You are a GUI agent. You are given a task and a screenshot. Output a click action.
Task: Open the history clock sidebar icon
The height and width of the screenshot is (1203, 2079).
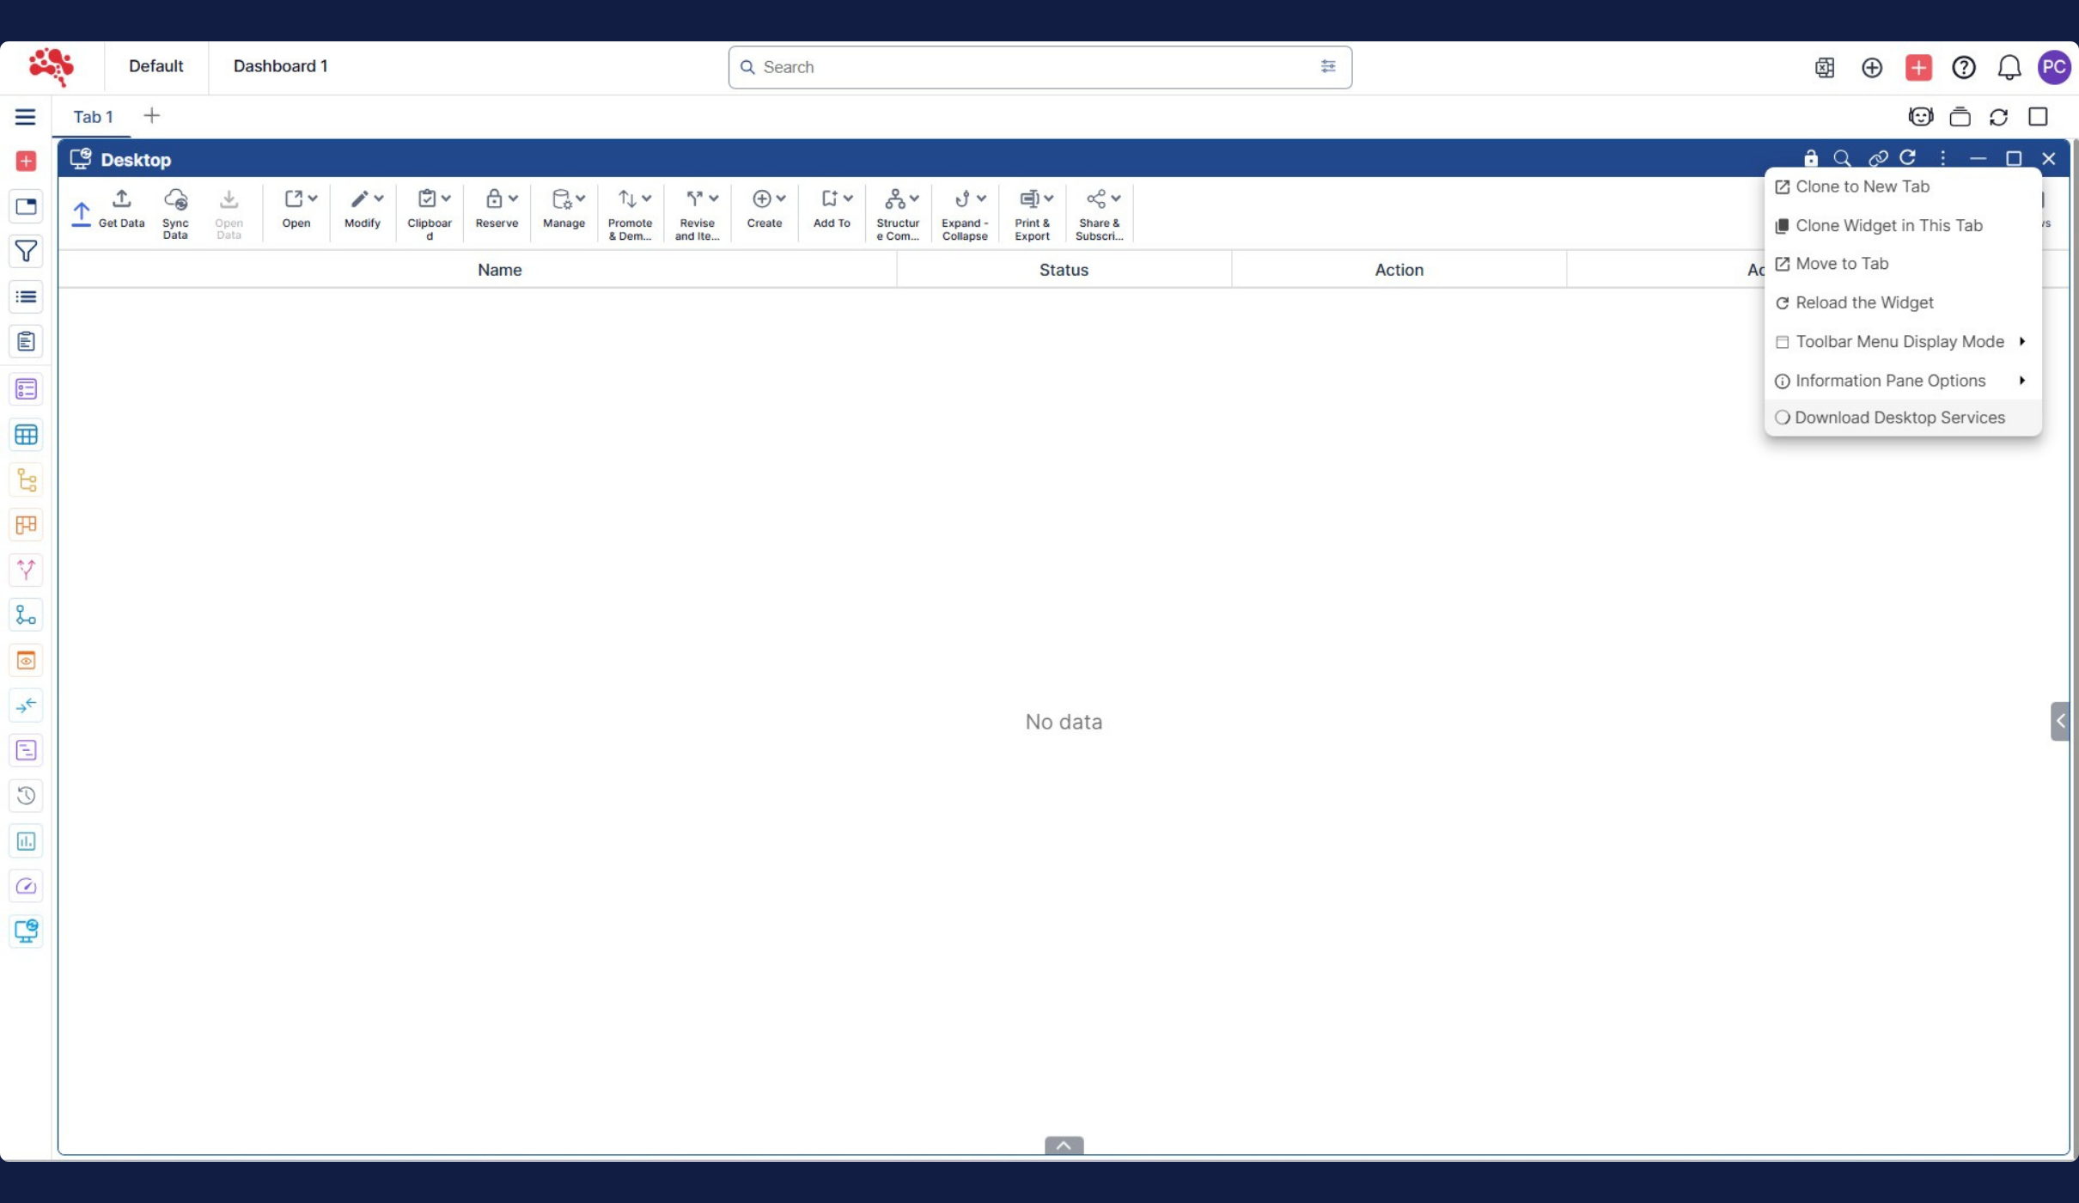(26, 796)
